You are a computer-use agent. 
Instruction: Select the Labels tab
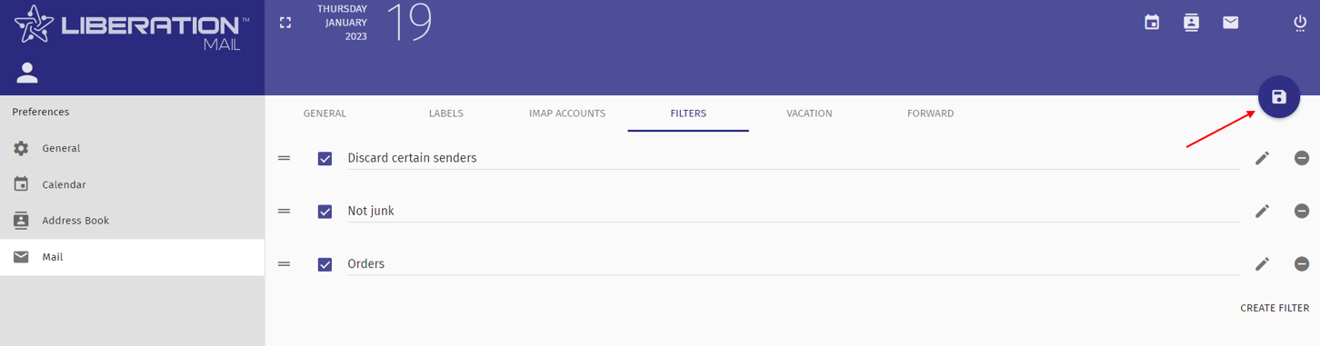[x=446, y=114]
